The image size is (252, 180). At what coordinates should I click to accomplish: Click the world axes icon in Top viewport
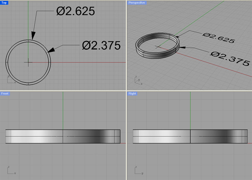[x=11, y=79]
